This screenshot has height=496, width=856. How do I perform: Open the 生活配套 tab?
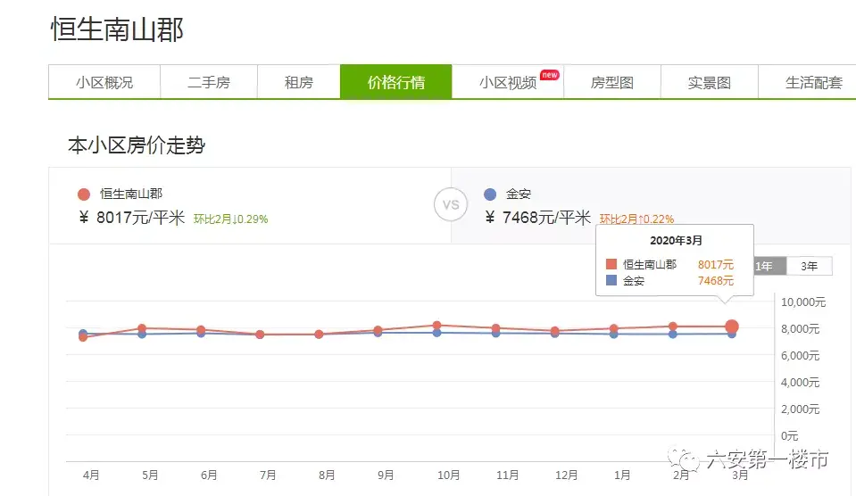click(x=813, y=83)
